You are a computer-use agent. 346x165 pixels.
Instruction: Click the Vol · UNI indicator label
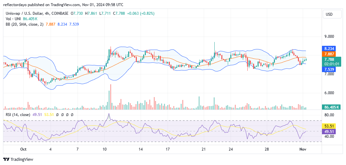[x=13, y=19]
